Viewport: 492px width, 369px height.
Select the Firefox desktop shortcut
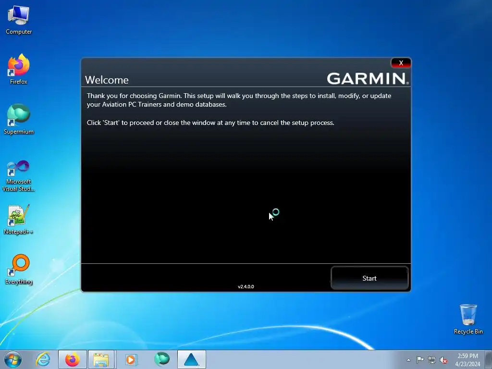(19, 69)
